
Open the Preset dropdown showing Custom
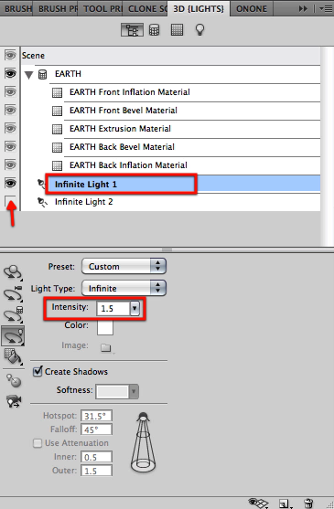click(124, 266)
